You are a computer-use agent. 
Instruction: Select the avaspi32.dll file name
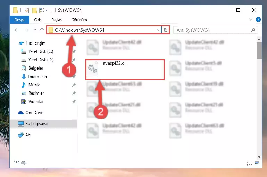(x=115, y=63)
